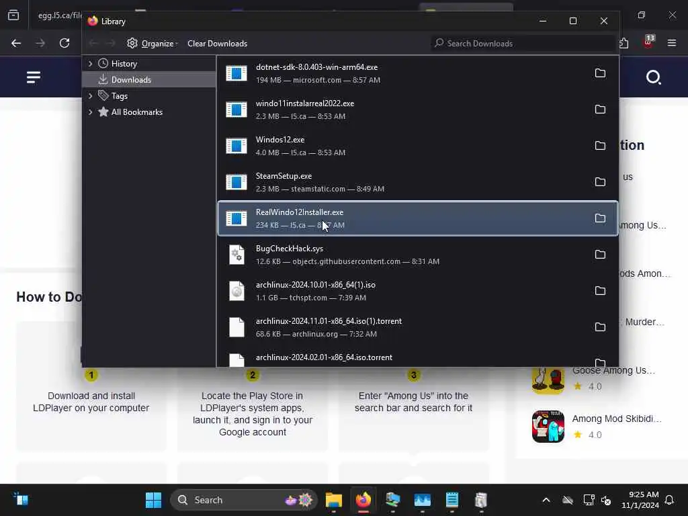Open containing folder for SteamSetup.exe

pos(600,182)
